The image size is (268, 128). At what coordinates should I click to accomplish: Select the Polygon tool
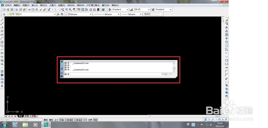2,31
